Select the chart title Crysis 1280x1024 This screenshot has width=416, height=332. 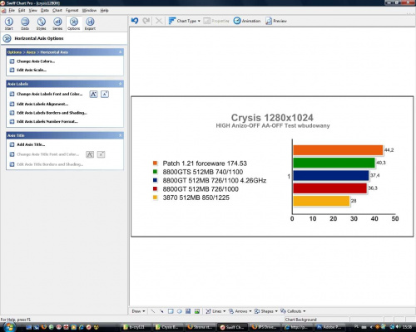272,118
